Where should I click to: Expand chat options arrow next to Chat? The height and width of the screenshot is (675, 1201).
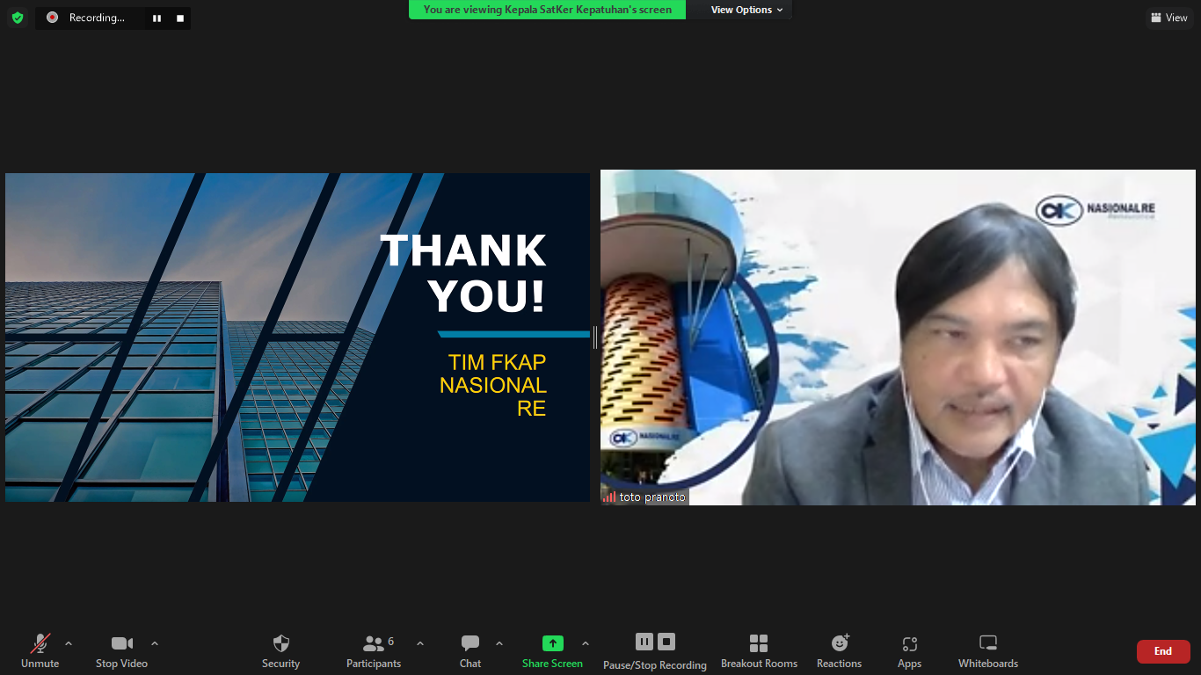tap(499, 643)
